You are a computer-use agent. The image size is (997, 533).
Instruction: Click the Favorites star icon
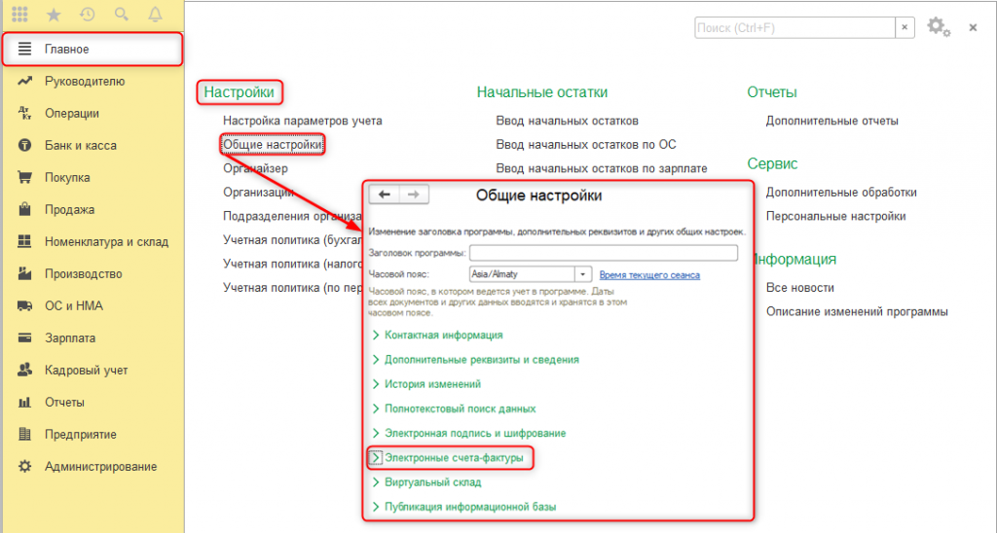[55, 15]
